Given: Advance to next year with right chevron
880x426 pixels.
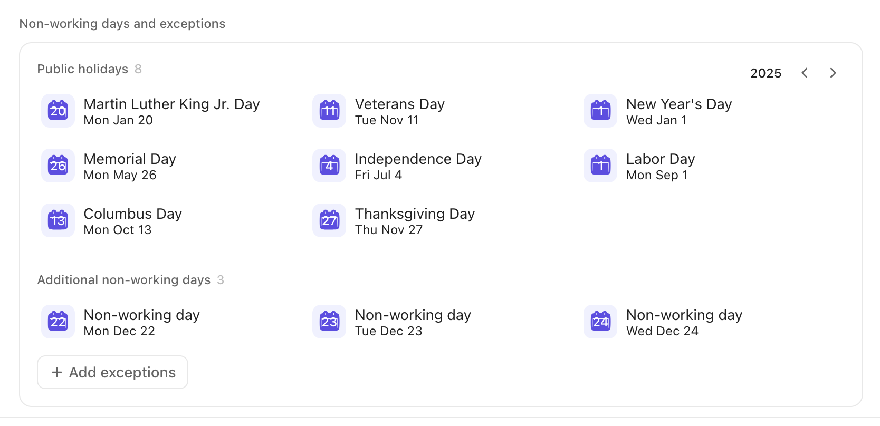Looking at the screenshot, I should tap(833, 73).
